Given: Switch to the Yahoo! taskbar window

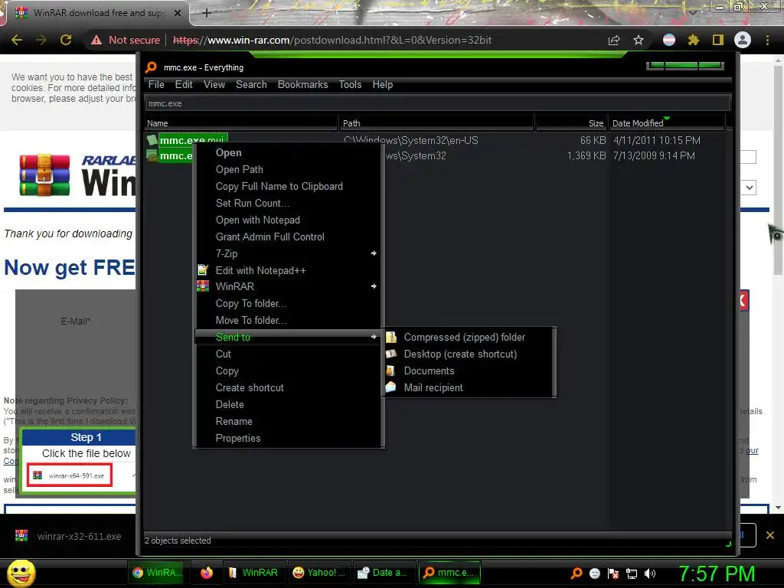Looking at the screenshot, I should click(x=318, y=573).
